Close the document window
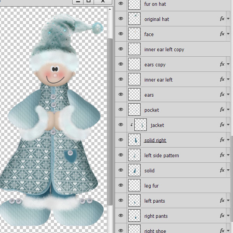233x233 pixels. pos(103,2)
